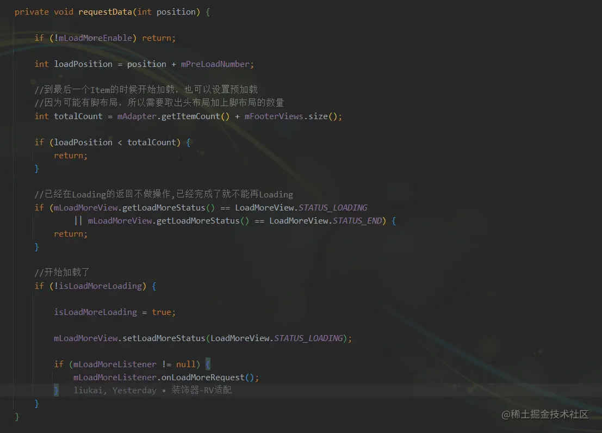This screenshot has width=602, height=433.
Task: Click the position parameter in the method signature
Action: [x=176, y=12]
